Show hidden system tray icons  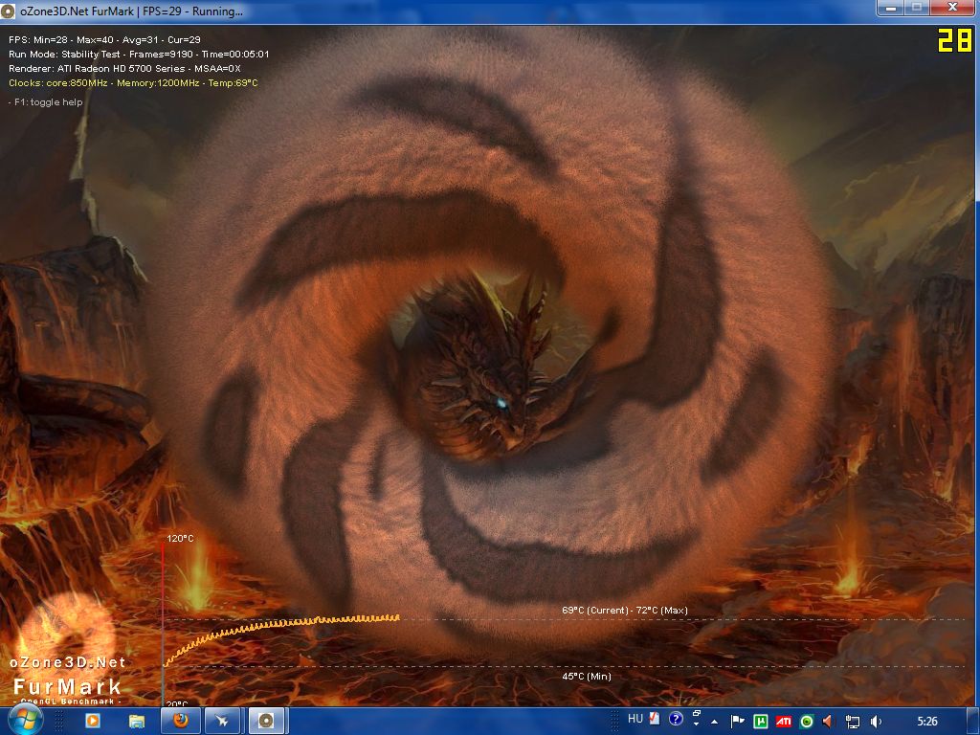[714, 722]
